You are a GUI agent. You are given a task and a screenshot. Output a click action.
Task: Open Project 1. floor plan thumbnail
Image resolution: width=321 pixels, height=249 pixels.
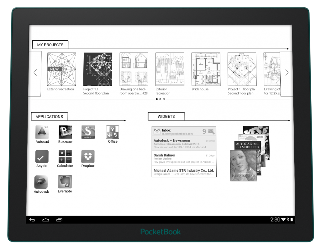point(242,69)
